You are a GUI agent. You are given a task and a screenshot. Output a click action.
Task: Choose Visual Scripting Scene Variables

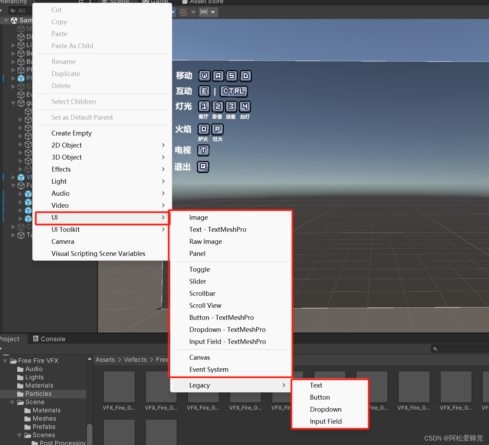click(x=102, y=253)
